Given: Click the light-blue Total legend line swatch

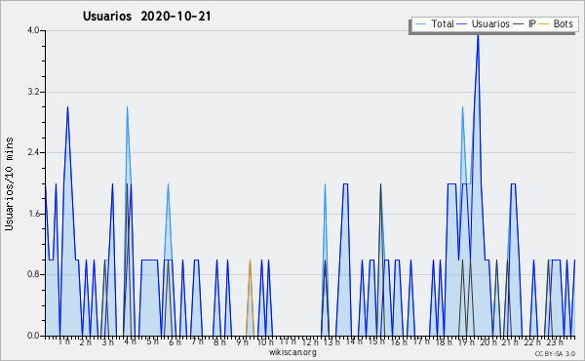Looking at the screenshot, I should [x=420, y=24].
